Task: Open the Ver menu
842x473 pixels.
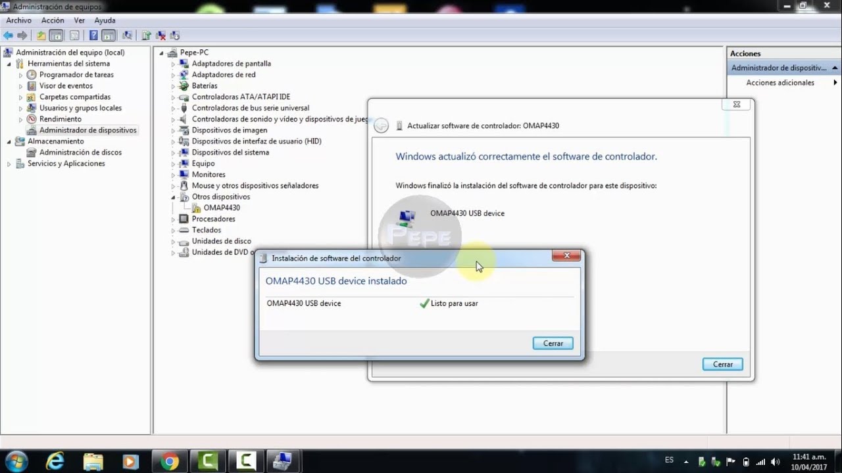Action: [80, 20]
